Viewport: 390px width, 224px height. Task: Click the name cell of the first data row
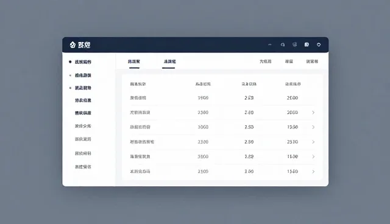pos(138,98)
